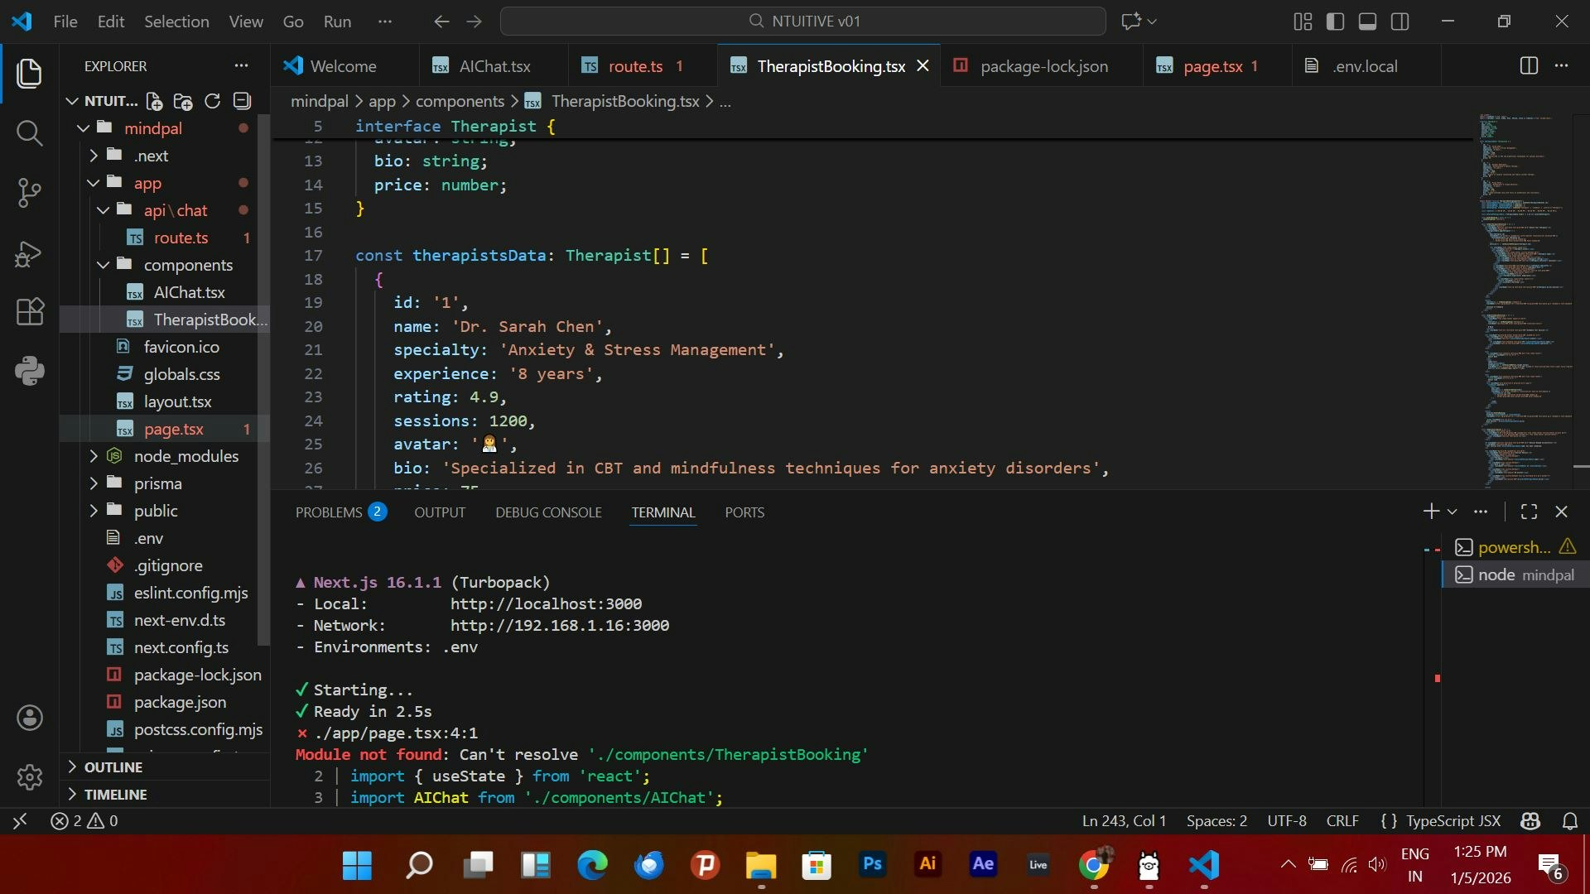The image size is (1590, 894).
Task: Open the new terminal launch profile dropdown
Action: [1453, 512]
